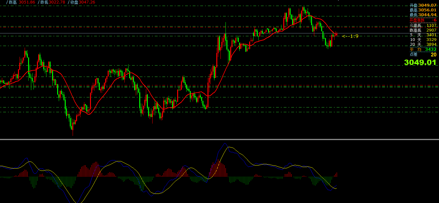The width and height of the screenshot is (439, 203).
Task: Click the latest red MACD histogram bar
Action: 337,174
